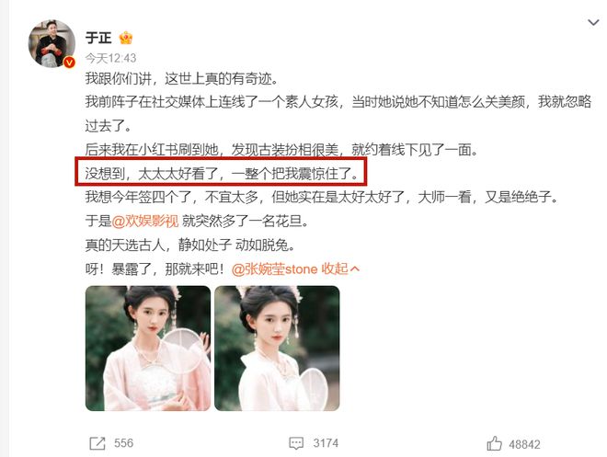
Task: Click the orange verified V badge
Action: pyautogui.click(x=69, y=62)
